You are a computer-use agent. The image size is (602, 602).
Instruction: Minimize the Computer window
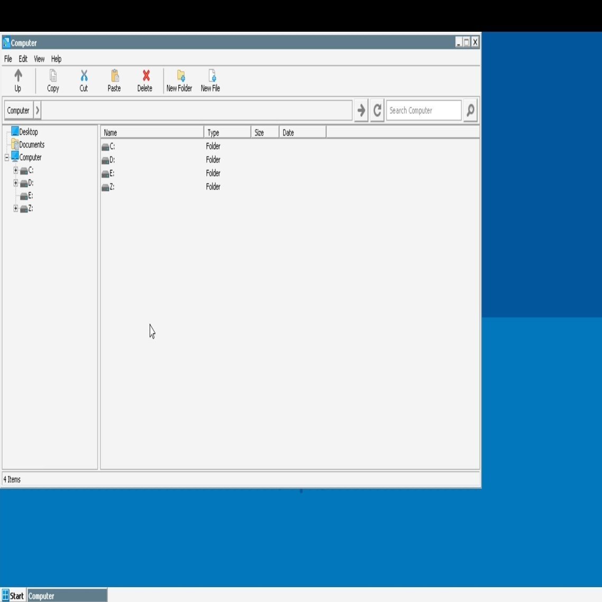tap(459, 42)
